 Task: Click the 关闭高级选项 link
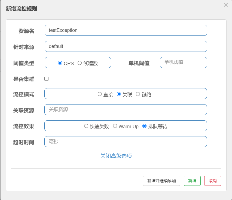point(116,156)
